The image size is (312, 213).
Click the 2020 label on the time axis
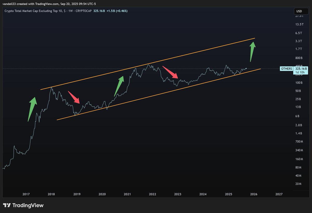tap(102, 194)
